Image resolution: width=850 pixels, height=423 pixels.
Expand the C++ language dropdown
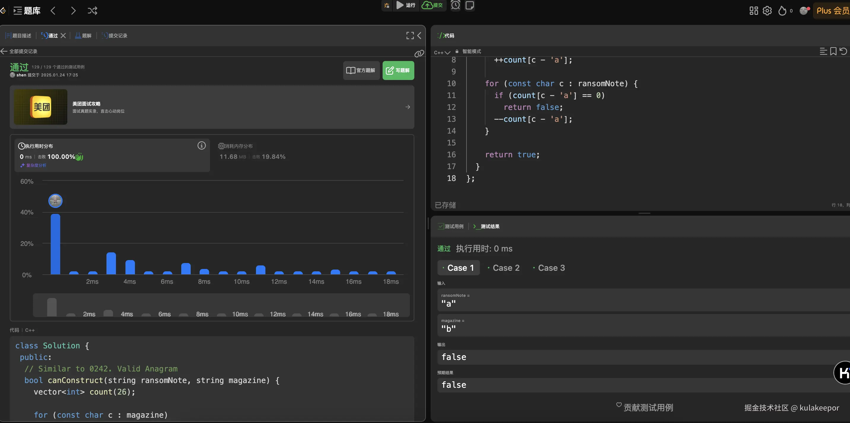coord(442,52)
